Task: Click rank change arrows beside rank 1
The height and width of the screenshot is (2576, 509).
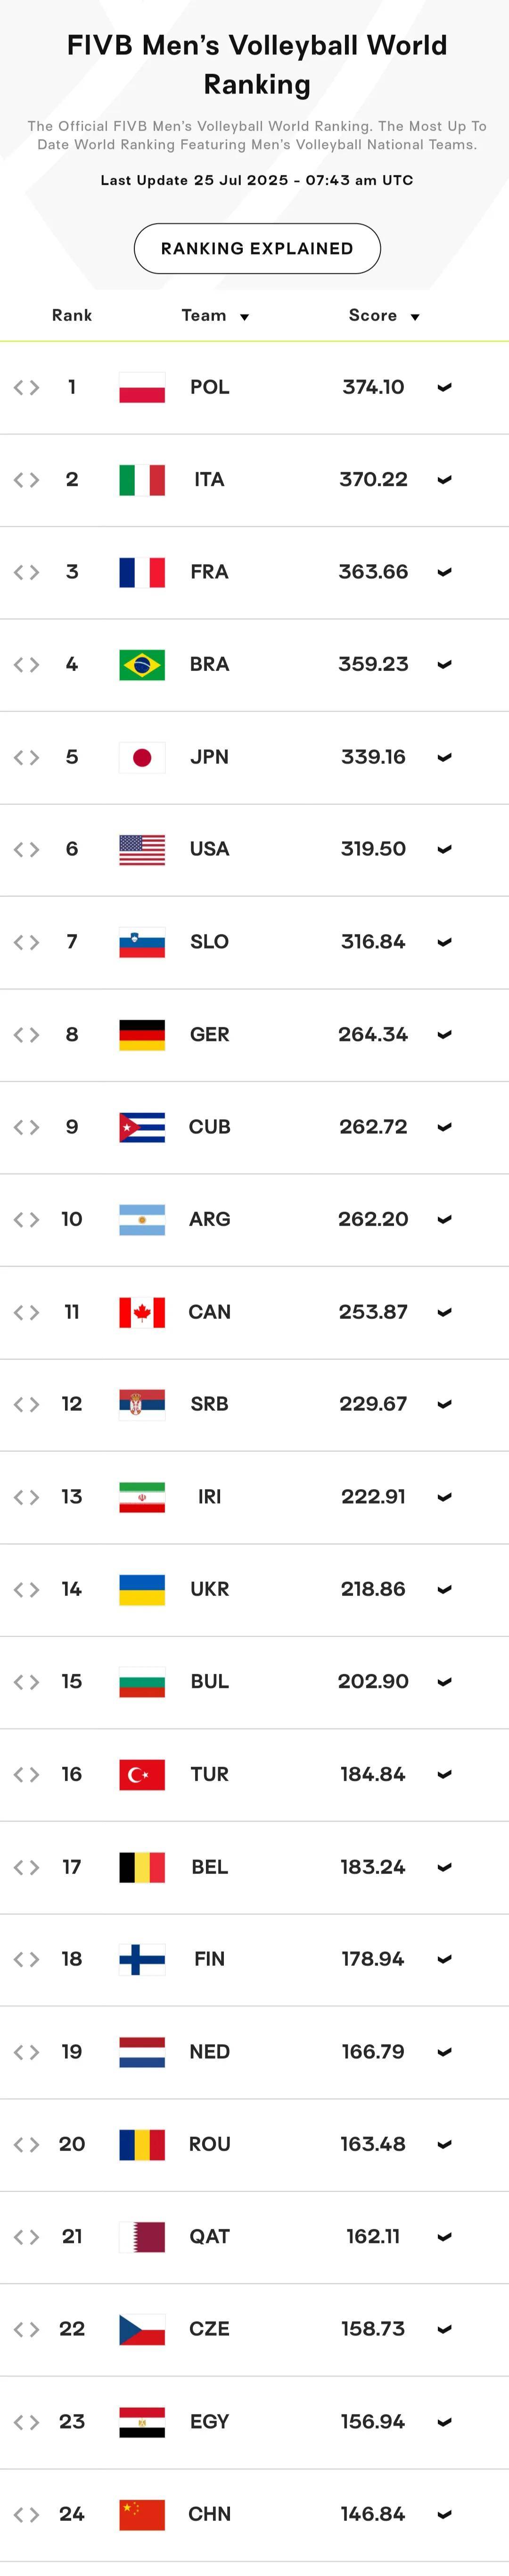Action: coord(26,387)
